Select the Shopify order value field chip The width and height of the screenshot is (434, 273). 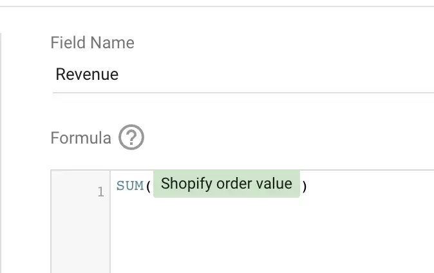coord(227,184)
